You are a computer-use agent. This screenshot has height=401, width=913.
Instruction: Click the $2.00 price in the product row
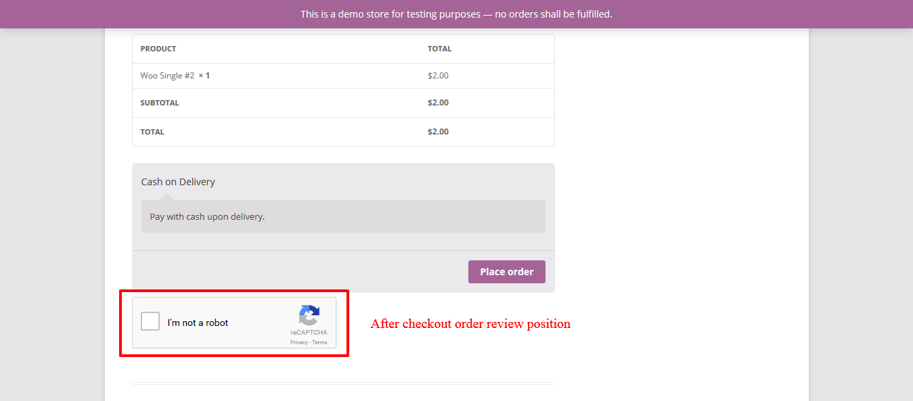coord(438,76)
